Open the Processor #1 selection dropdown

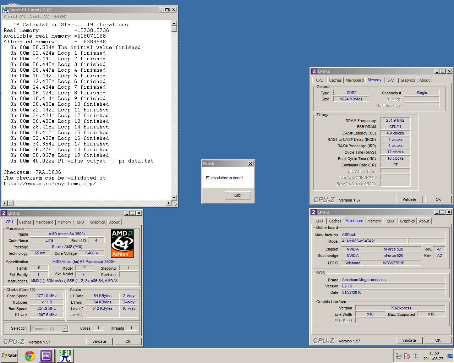tap(65, 329)
